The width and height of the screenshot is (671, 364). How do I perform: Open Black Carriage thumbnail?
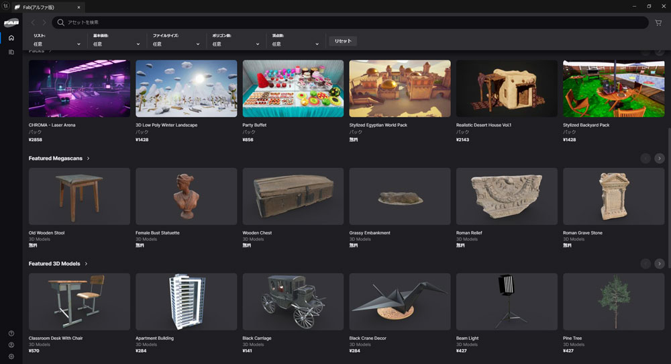tap(293, 302)
